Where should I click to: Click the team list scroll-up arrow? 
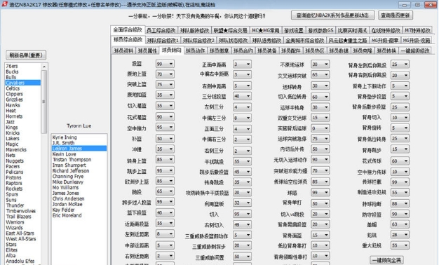pyautogui.click(x=44, y=67)
